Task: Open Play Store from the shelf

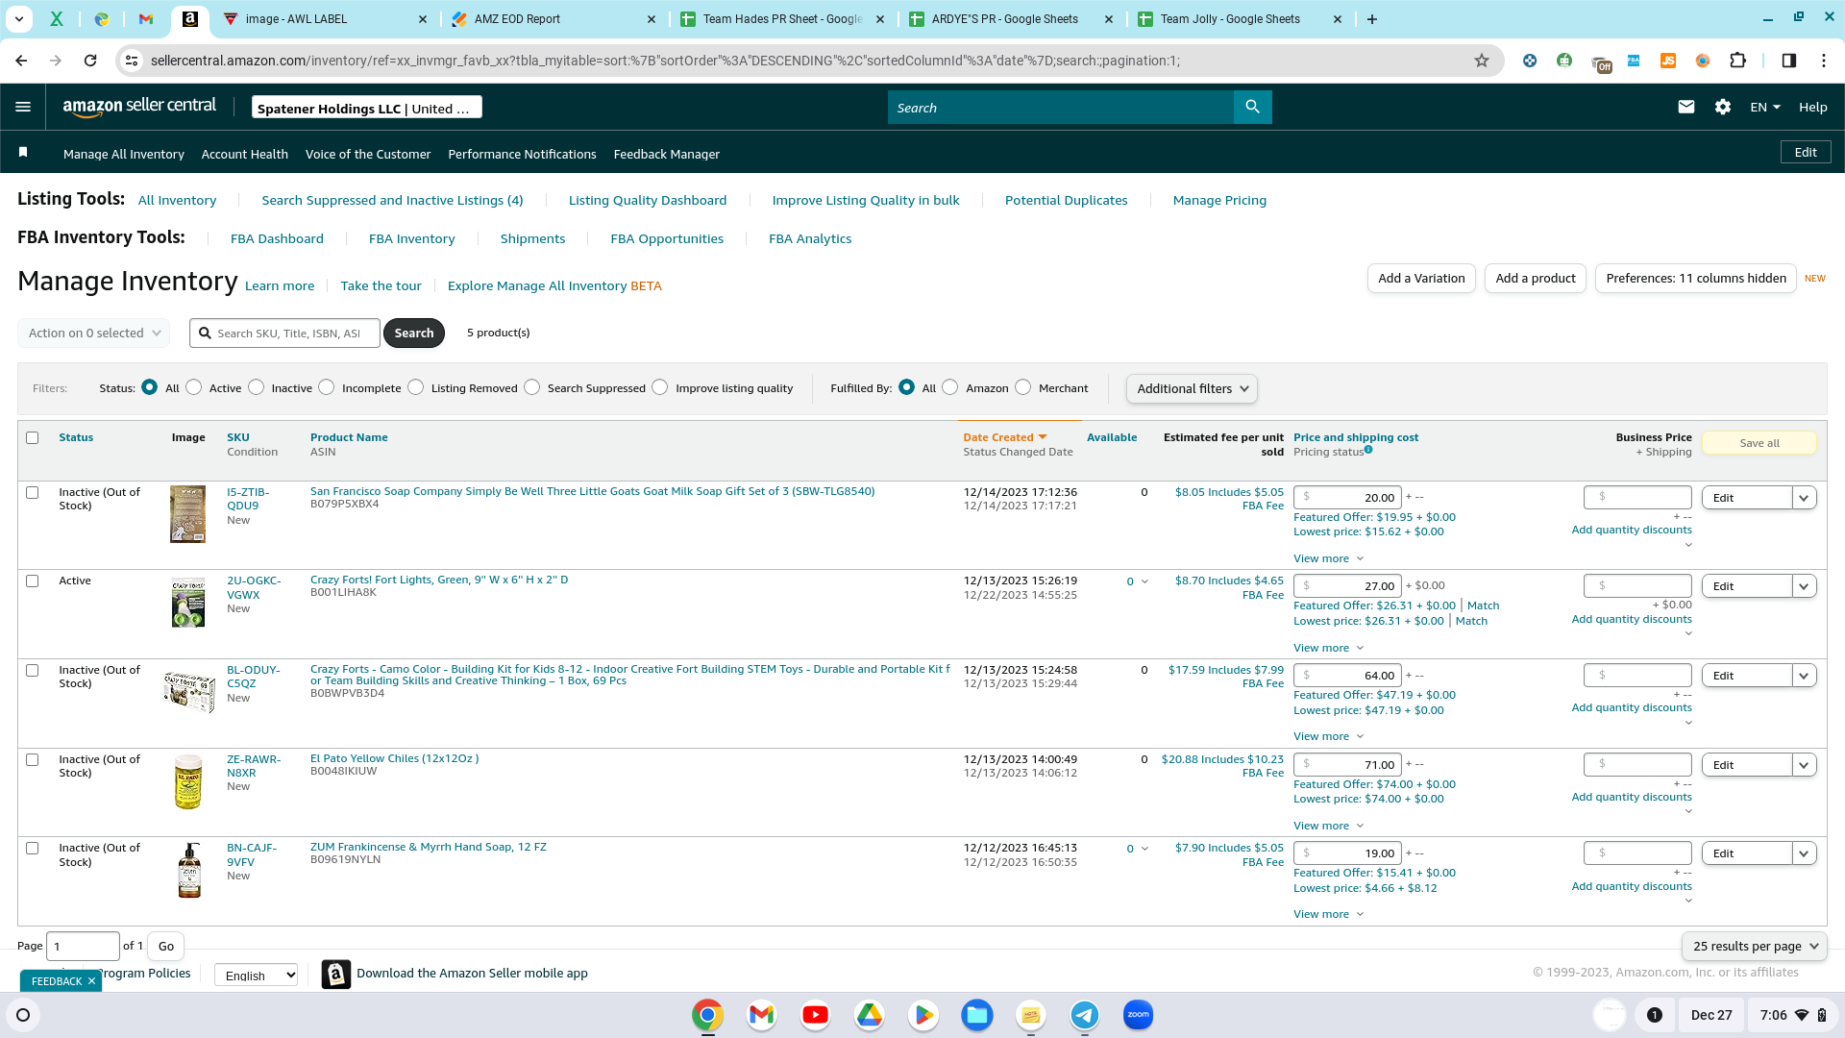Action: (x=922, y=1015)
